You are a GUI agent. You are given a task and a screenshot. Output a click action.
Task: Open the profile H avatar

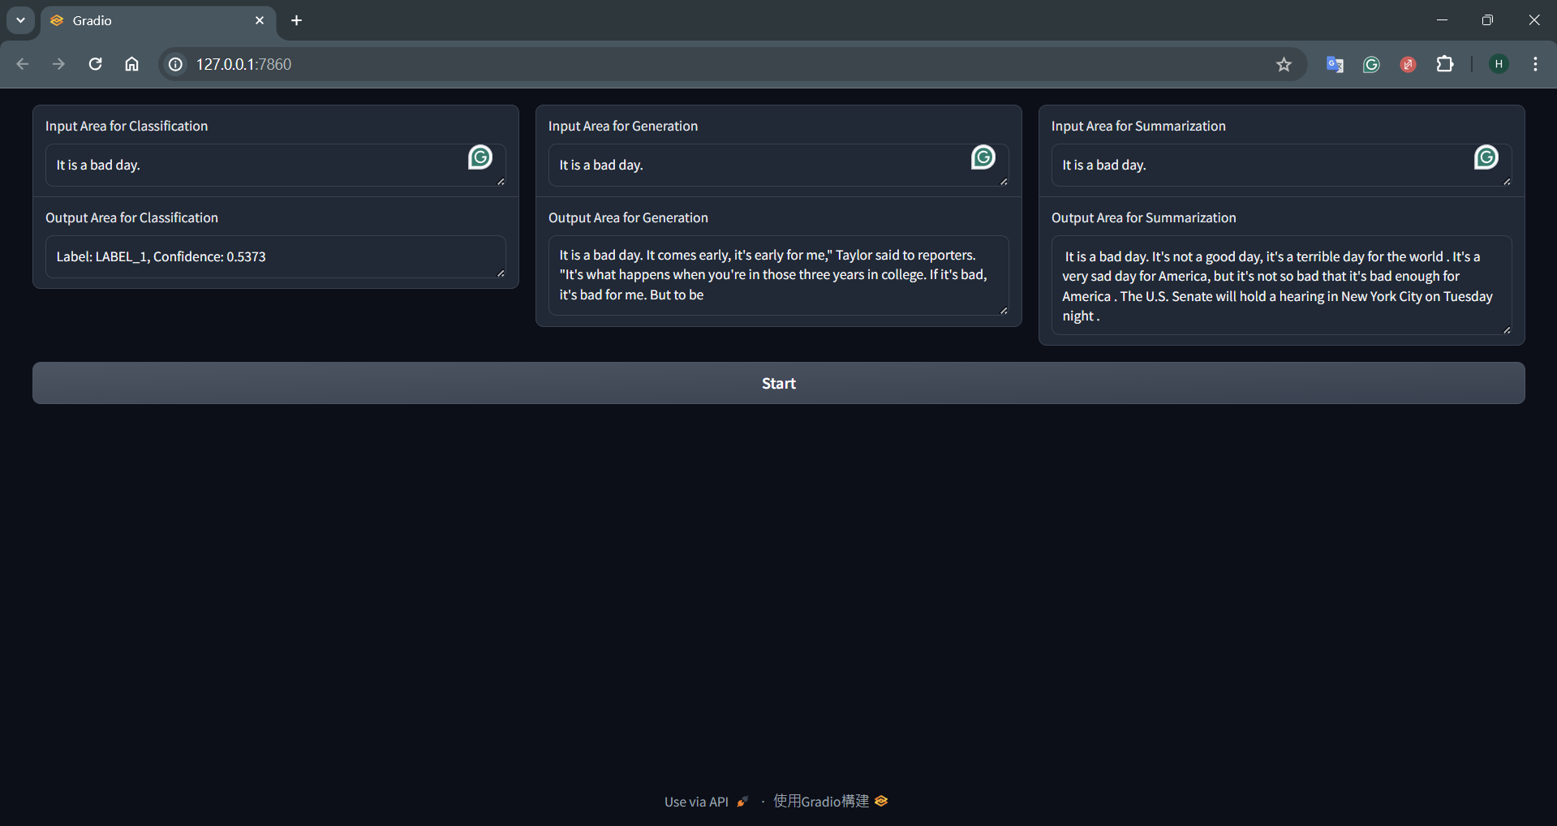pos(1499,64)
